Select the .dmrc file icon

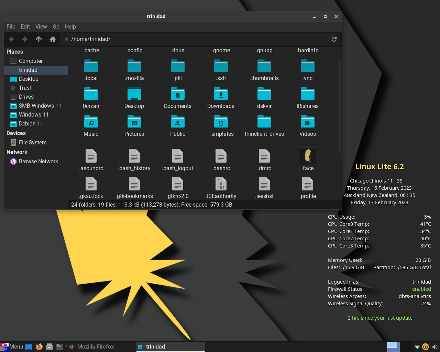coord(264,156)
